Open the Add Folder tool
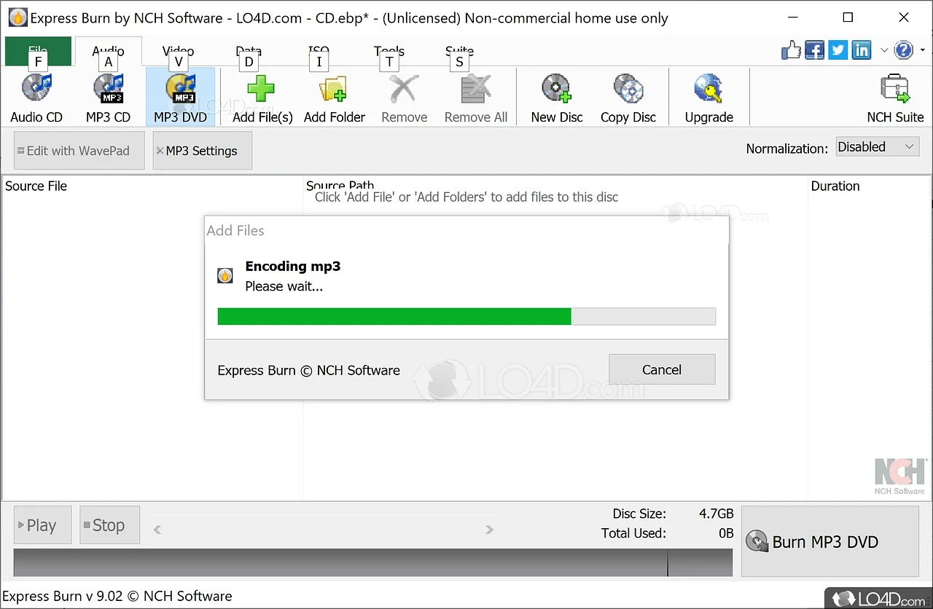Image resolution: width=933 pixels, height=609 pixels. coord(335,97)
